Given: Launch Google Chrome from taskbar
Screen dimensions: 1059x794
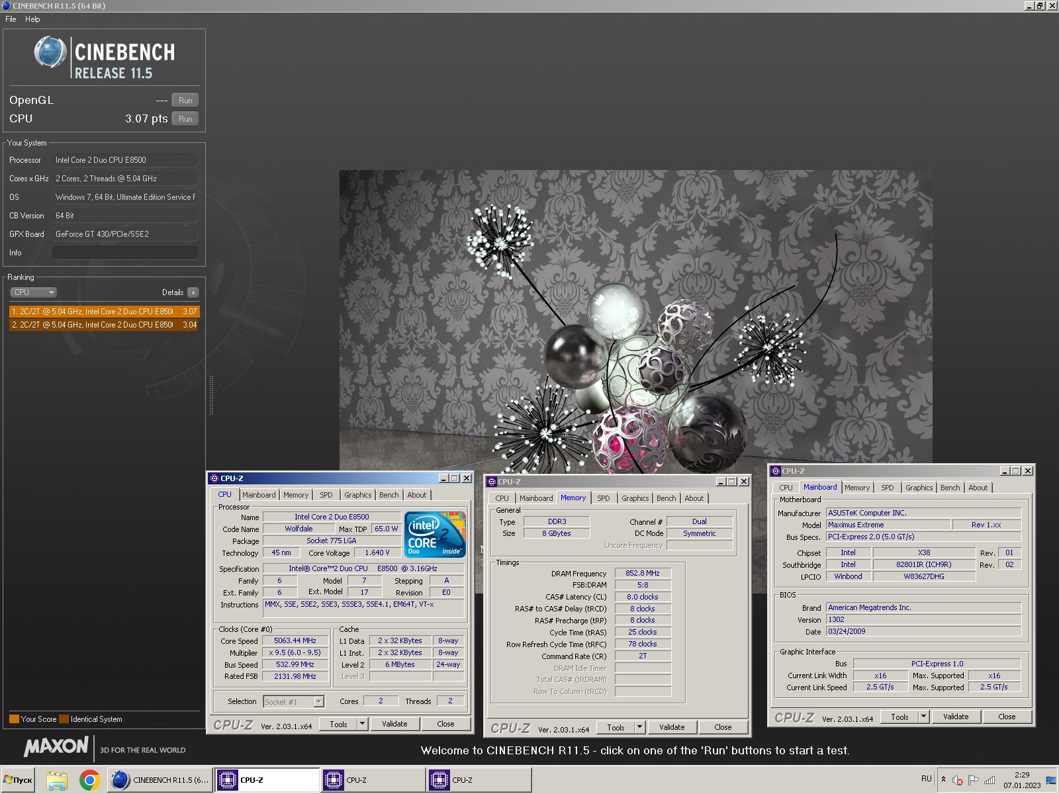Looking at the screenshot, I should [x=89, y=781].
